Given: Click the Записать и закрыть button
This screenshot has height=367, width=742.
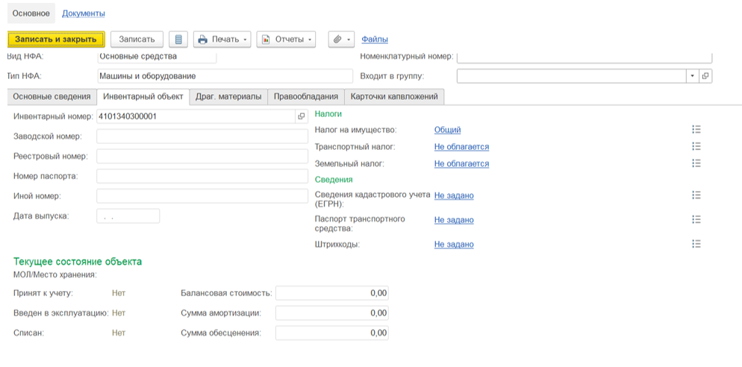Looking at the screenshot, I should (56, 40).
